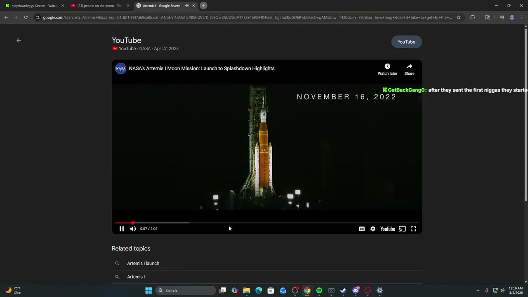This screenshot has width=528, height=297.
Task: Turn on closed captions in the player
Action: (x=362, y=229)
